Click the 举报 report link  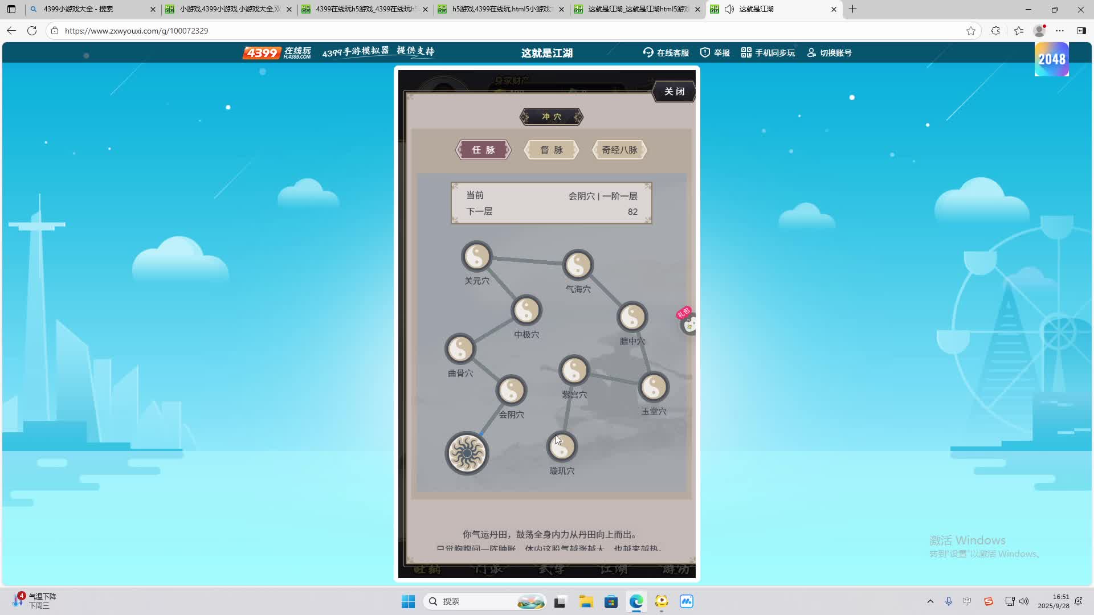715,52
